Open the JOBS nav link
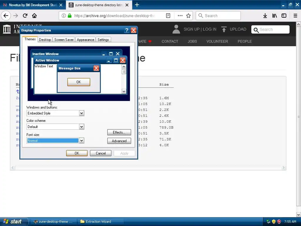Image resolution: width=301 pixels, height=226 pixels. 192,41
